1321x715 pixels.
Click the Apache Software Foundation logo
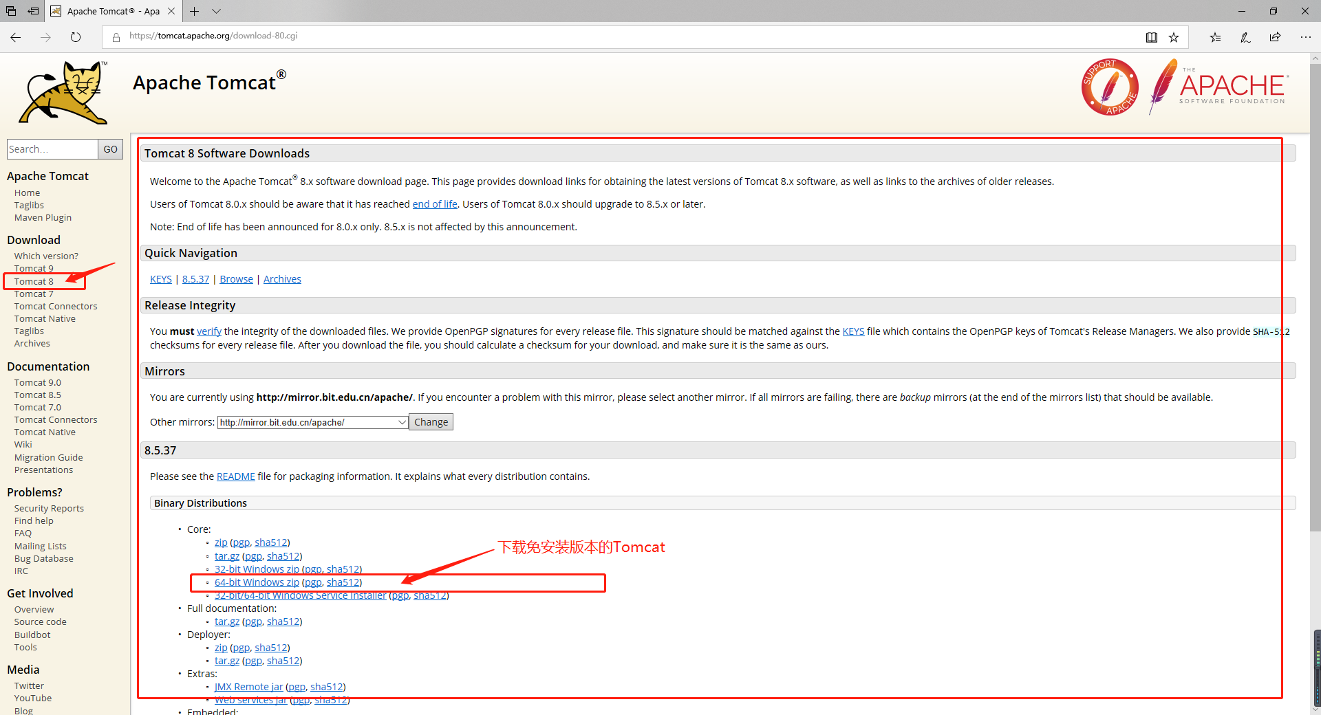point(1218,87)
